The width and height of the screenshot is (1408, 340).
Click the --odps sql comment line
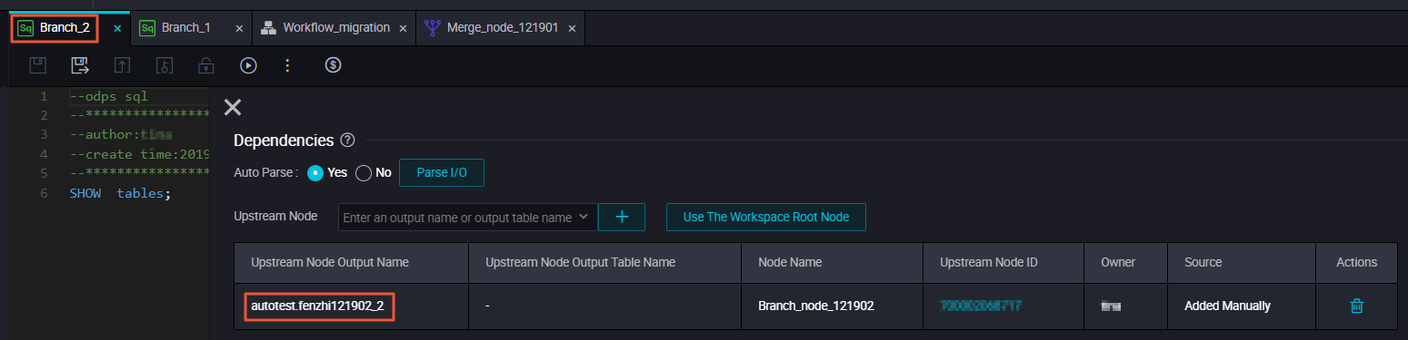pos(108,95)
